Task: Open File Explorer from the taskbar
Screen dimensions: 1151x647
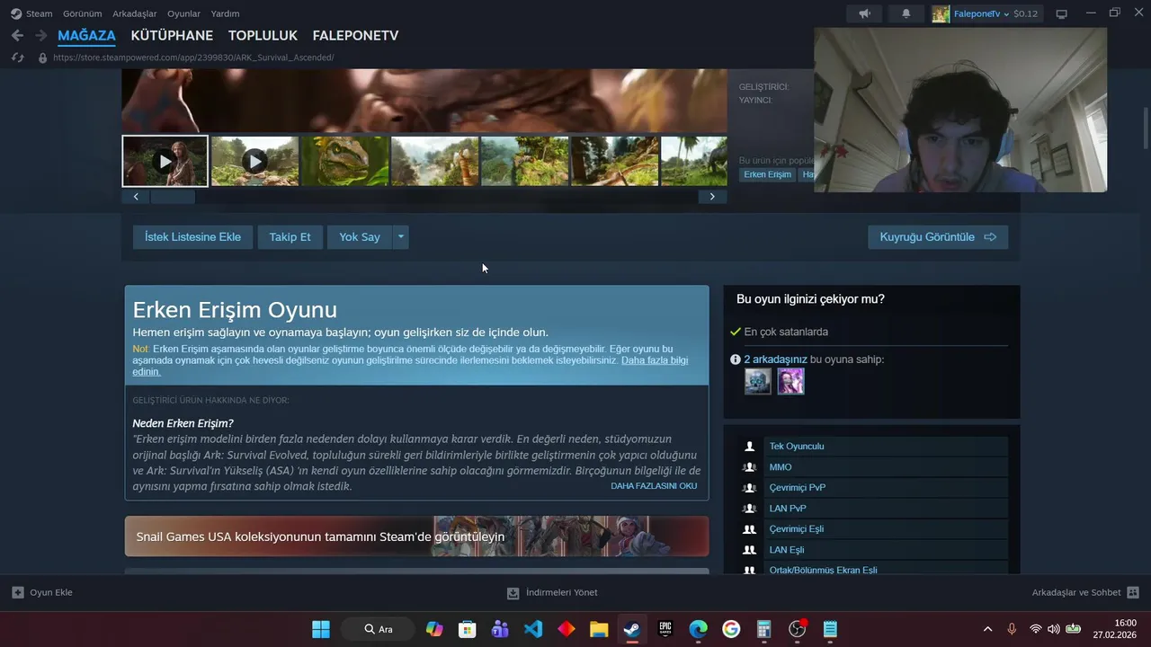Action: point(599,629)
